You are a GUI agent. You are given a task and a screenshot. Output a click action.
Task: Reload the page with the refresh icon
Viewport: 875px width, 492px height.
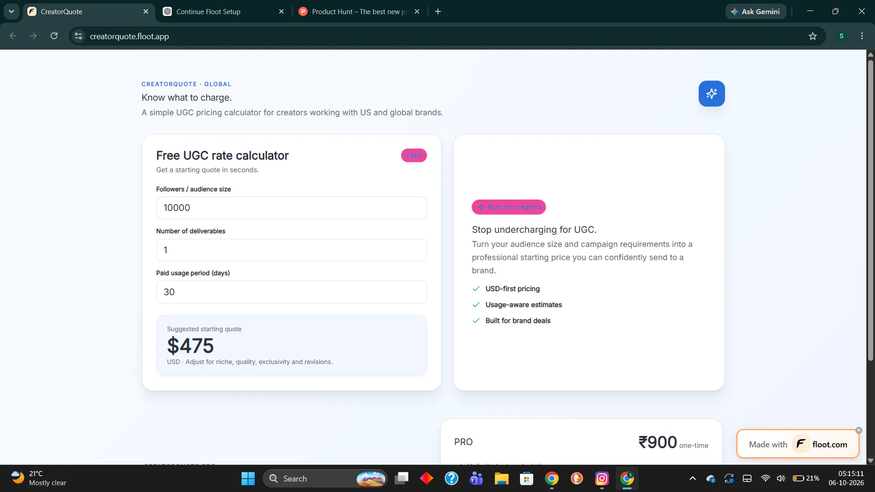click(54, 36)
